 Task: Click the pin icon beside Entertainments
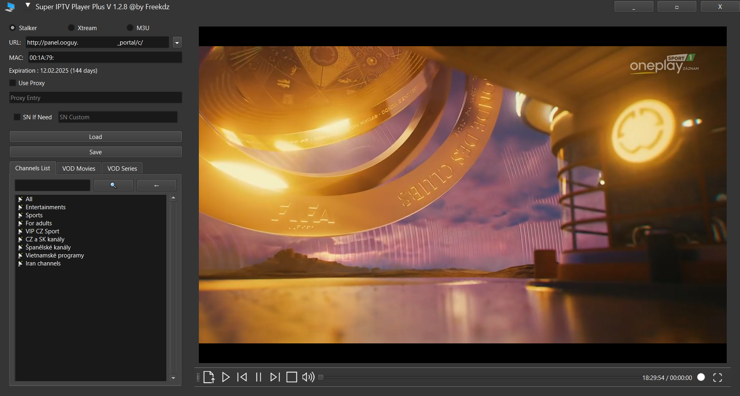click(x=20, y=207)
